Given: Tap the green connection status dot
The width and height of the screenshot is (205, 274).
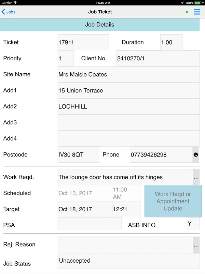Looking at the screenshot, I should coord(187,12).
